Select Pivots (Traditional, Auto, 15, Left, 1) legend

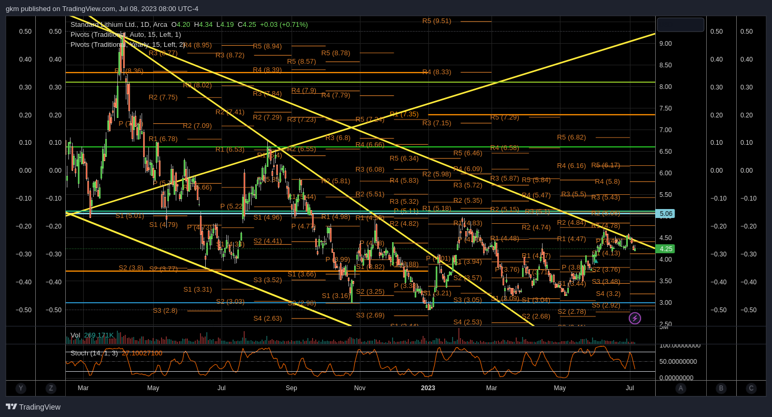(126, 35)
